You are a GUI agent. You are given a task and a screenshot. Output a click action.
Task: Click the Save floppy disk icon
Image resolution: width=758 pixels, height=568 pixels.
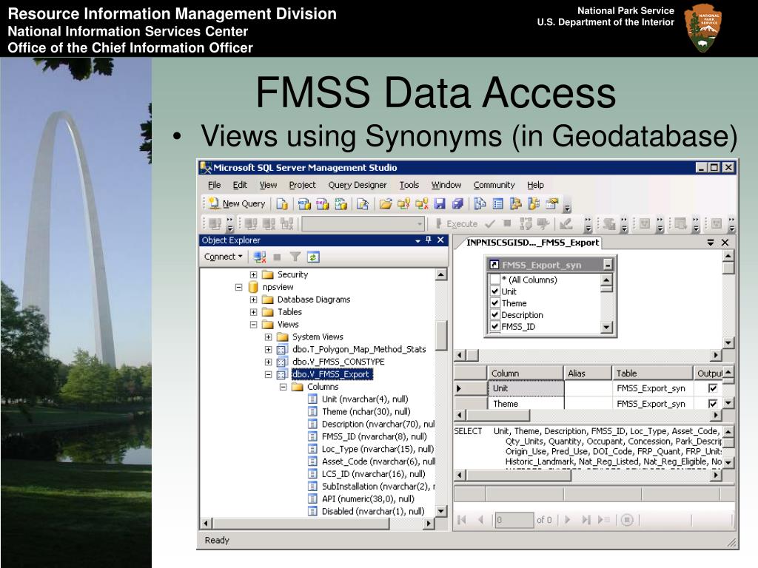pyautogui.click(x=440, y=204)
